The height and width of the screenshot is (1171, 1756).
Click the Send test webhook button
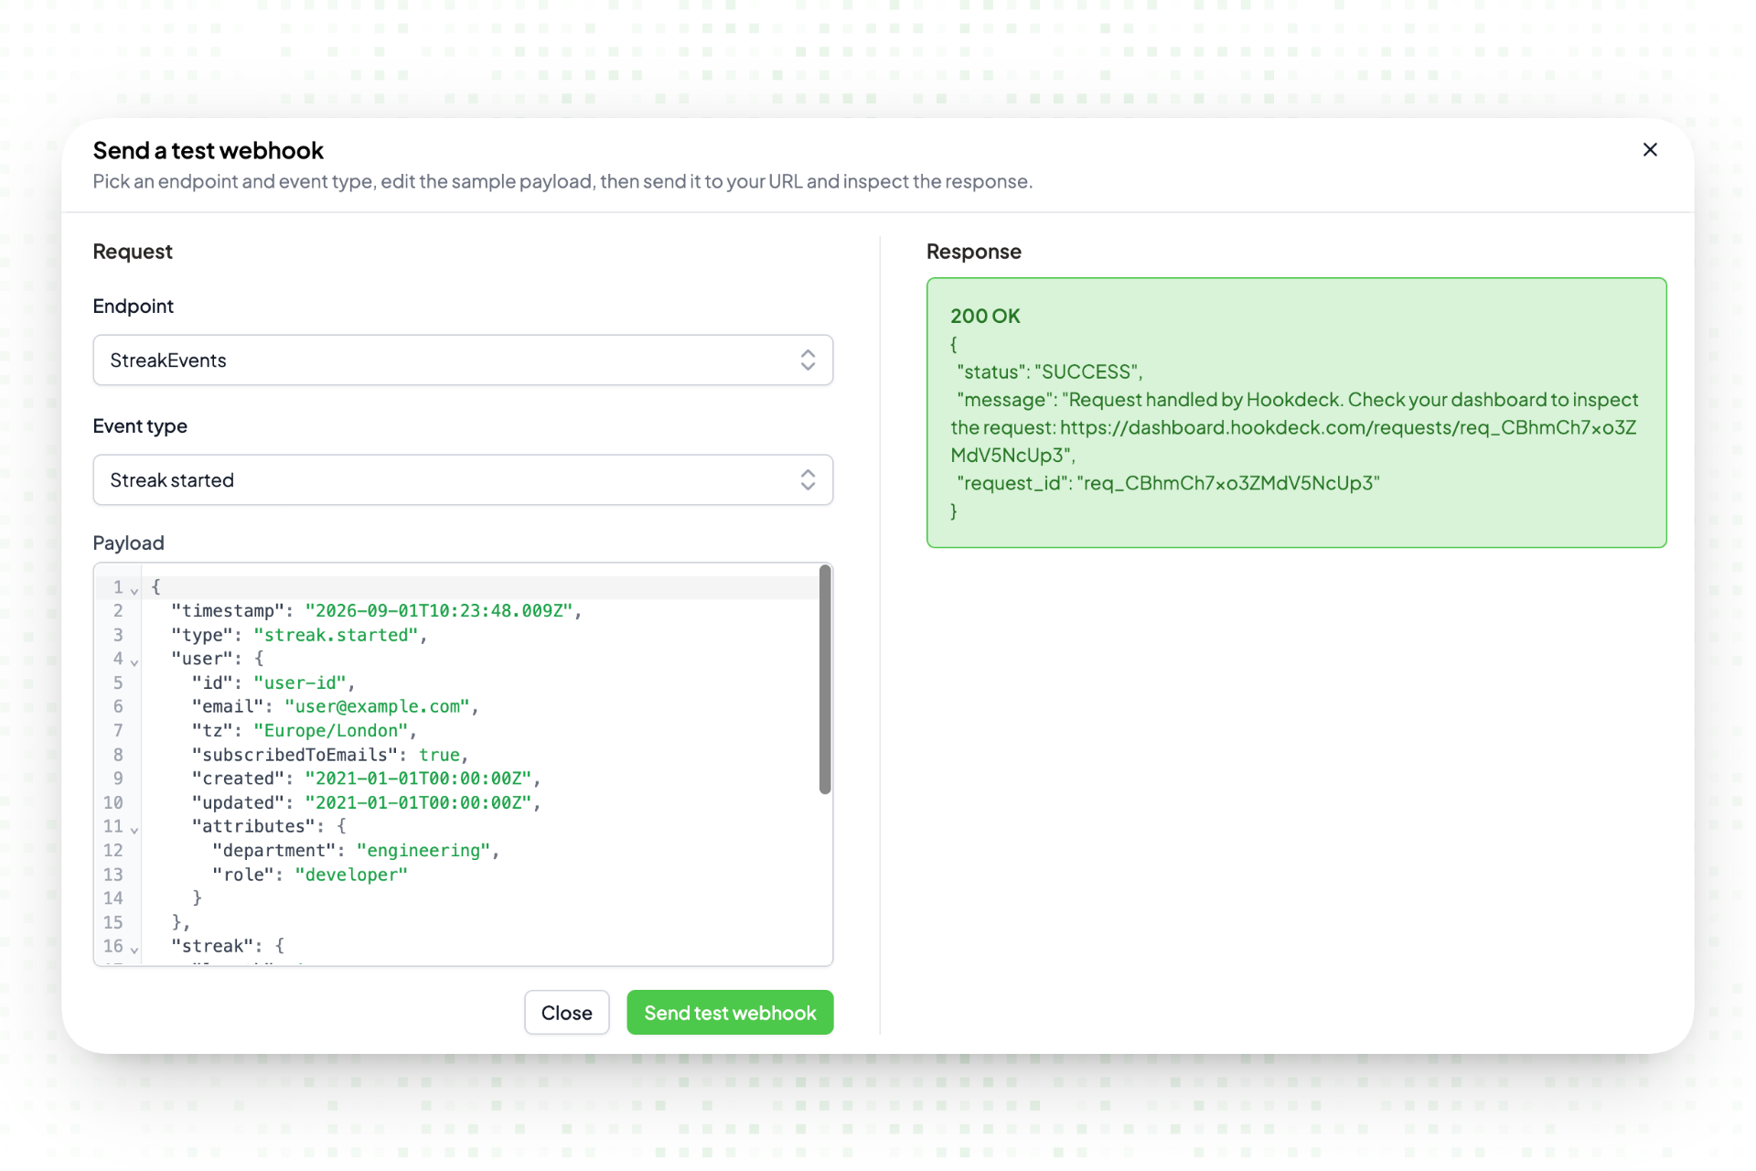[x=730, y=1012]
